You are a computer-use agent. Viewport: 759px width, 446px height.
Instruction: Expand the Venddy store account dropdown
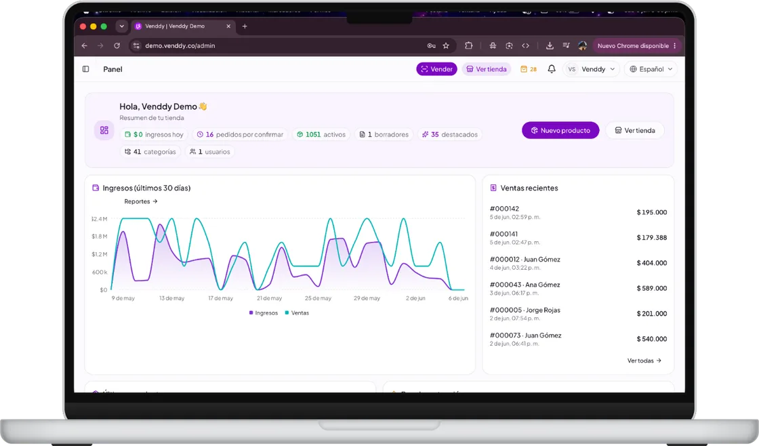click(591, 69)
